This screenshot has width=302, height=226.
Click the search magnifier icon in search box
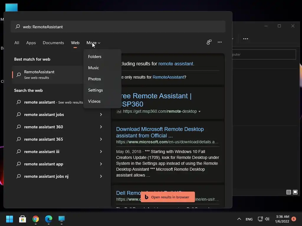18,26
